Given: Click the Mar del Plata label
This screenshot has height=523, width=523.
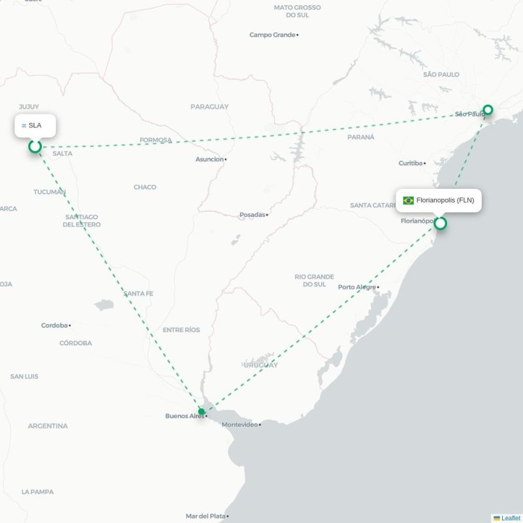Looking at the screenshot, I should click(205, 516).
